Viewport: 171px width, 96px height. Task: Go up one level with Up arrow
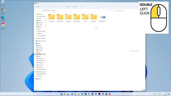pyautogui.click(x=42, y=11)
